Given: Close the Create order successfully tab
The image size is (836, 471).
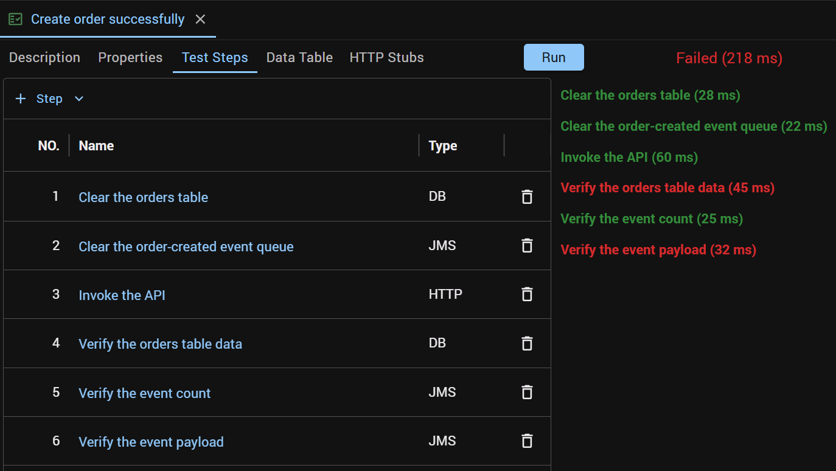Looking at the screenshot, I should click(x=200, y=19).
